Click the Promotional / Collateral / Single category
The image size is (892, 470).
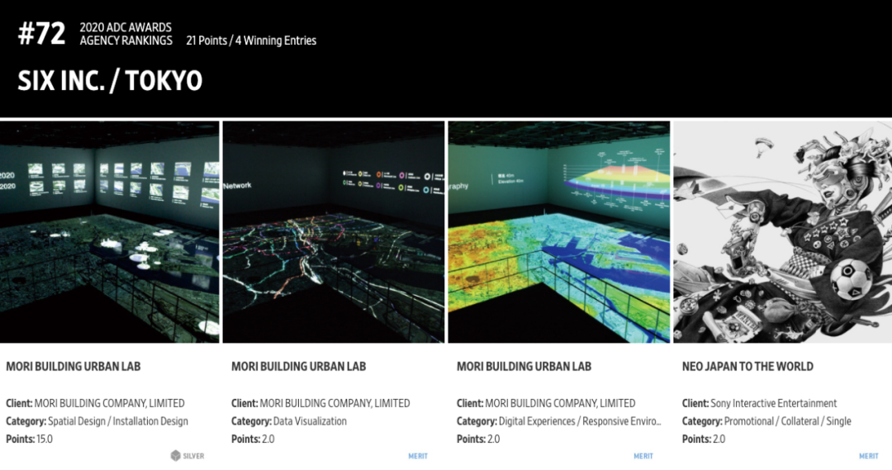[787, 421]
